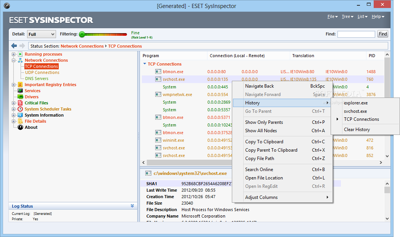Screen dimensions: 400x237
Task: Click the file icon beside c:\windows\system32\svchost.exe
Action: pos(148,173)
